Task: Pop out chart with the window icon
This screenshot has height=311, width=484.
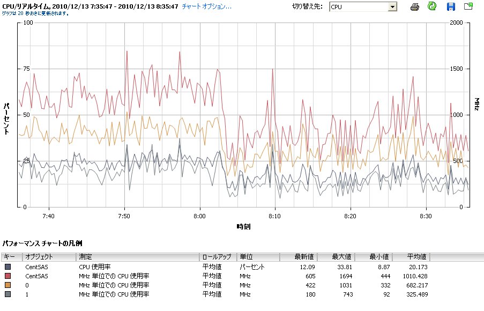Action: coord(468,7)
